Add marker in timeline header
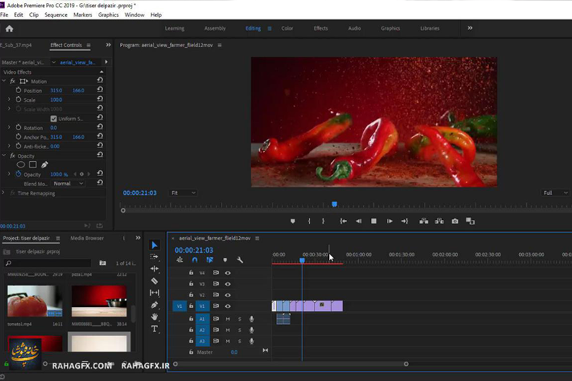 [x=225, y=260]
